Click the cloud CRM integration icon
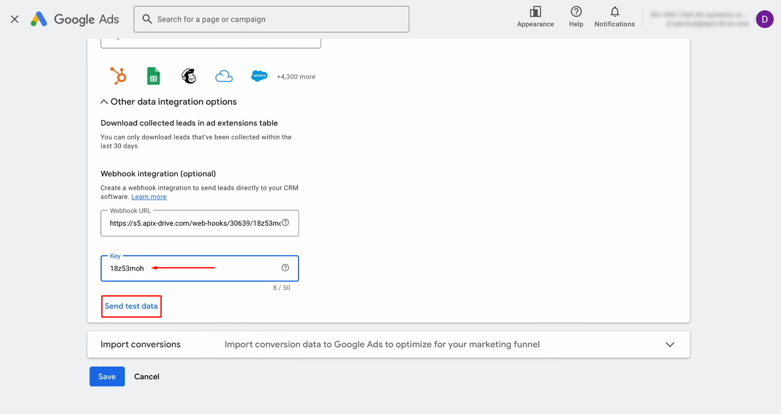 [x=224, y=76]
